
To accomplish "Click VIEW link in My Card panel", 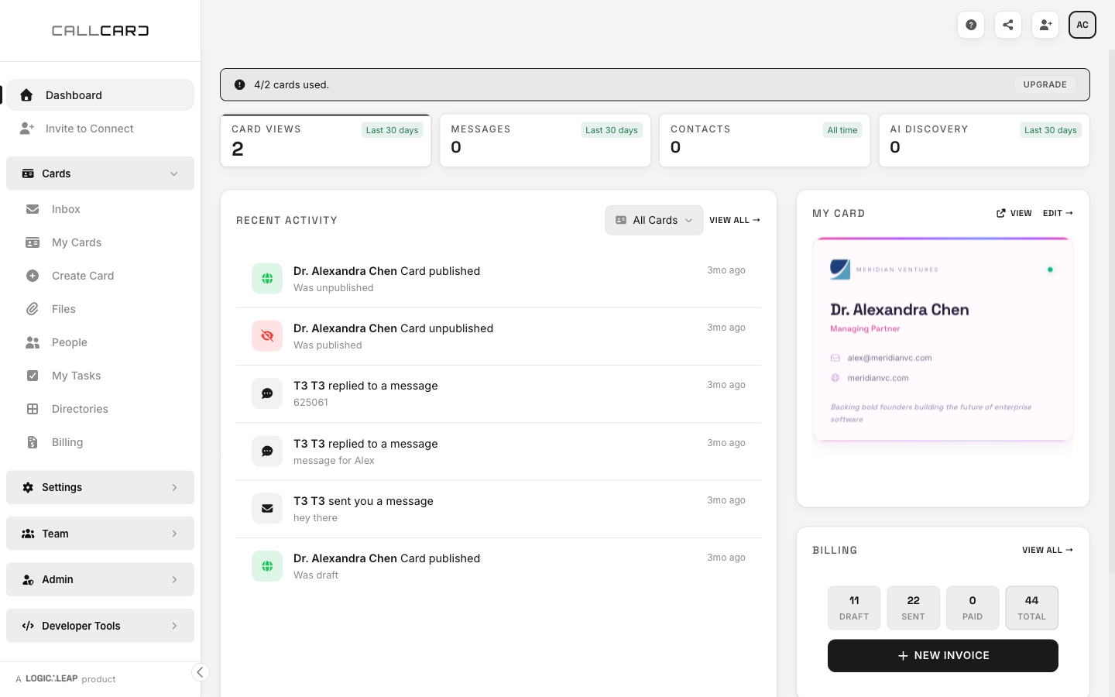I will (x=1014, y=213).
